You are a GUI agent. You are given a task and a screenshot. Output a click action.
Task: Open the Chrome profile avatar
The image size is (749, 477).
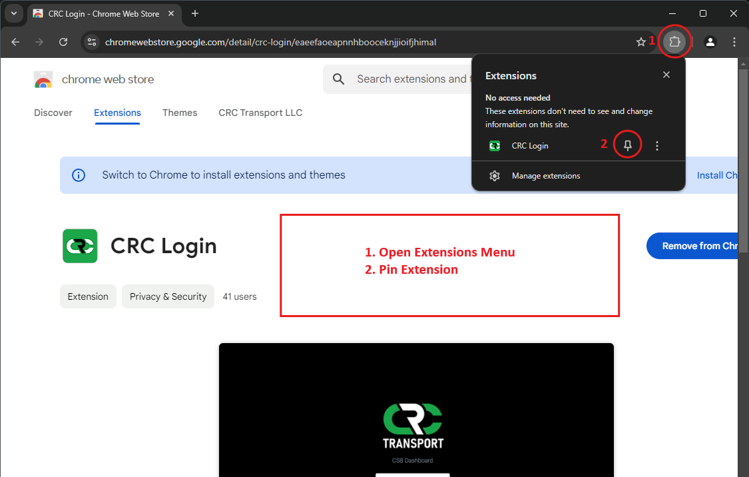710,42
